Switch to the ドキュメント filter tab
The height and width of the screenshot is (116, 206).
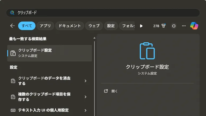click(70, 26)
